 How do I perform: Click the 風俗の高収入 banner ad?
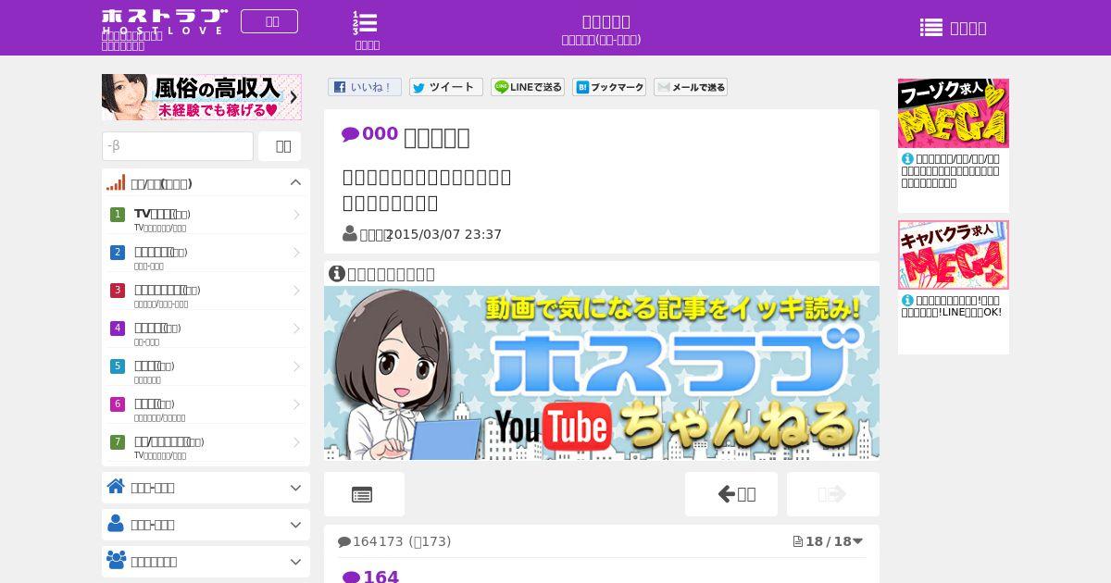coord(202,97)
